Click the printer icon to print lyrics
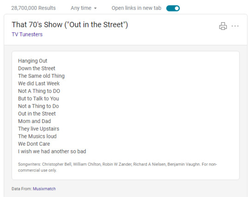The width and height of the screenshot is (249, 197). (x=223, y=26)
